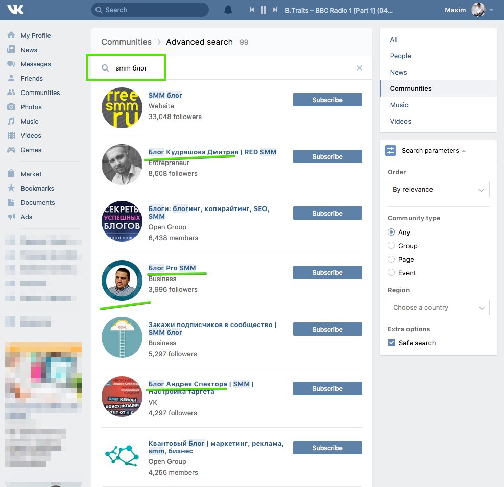Click Блог Андрея Спектора avatar

(x=122, y=396)
